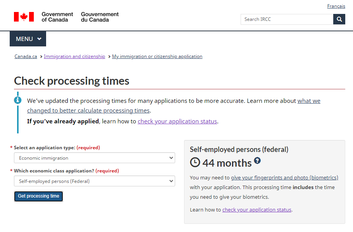Viewport: 353px width, 232px height.
Task: Click the chevron arrow on the MENU button
Action: 40,39
